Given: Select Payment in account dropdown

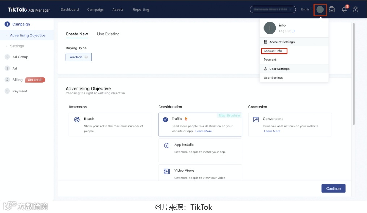Looking at the screenshot, I should [270, 60].
